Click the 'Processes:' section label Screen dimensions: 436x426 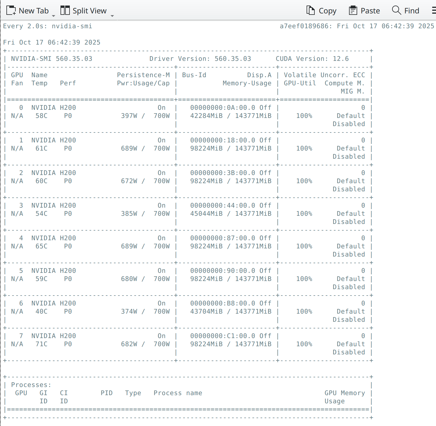pyautogui.click(x=31, y=385)
